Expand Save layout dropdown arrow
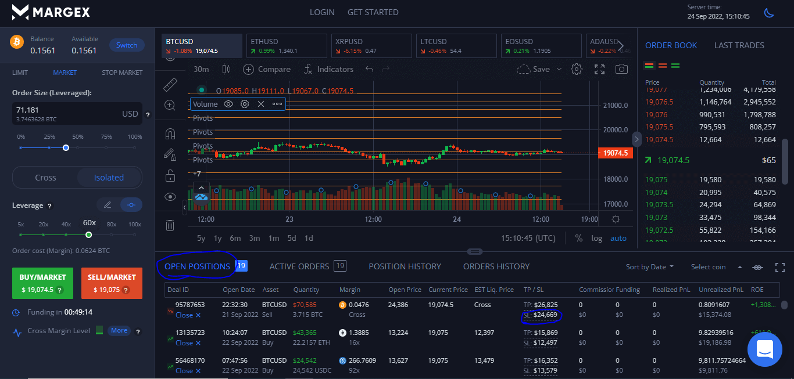This screenshot has height=379, width=794. click(x=559, y=69)
